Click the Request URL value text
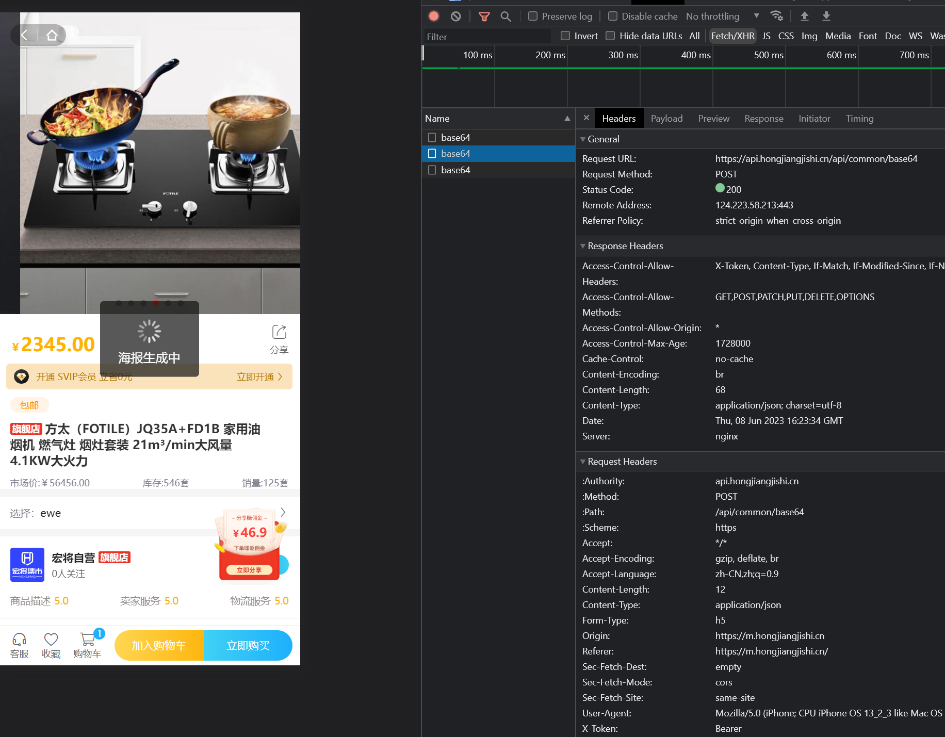945x737 pixels. click(816, 158)
